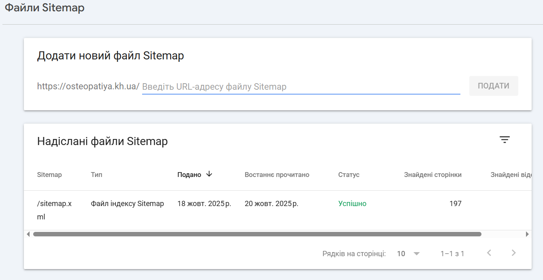
Task: Go to the next results page
Action: coord(514,253)
